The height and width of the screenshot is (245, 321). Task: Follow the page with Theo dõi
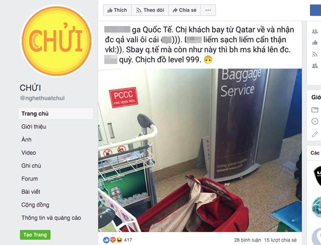[x=150, y=10]
